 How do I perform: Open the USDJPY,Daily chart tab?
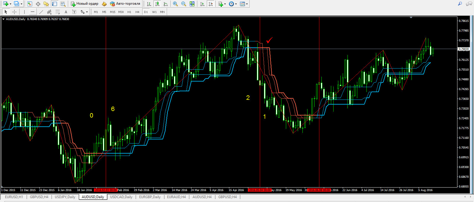65,197
